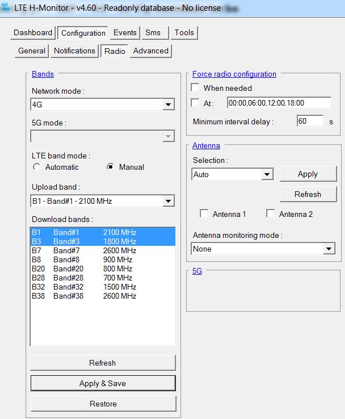Select B8 Band#8 900 MHz download band

tap(103, 259)
